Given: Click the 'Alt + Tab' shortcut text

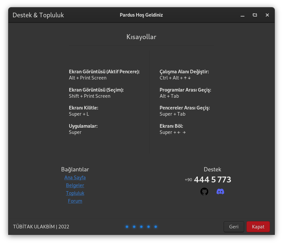Looking at the screenshot, I should 169,96.
